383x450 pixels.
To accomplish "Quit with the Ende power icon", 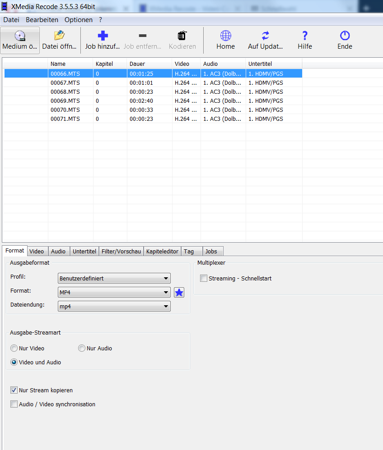I will coord(345,36).
